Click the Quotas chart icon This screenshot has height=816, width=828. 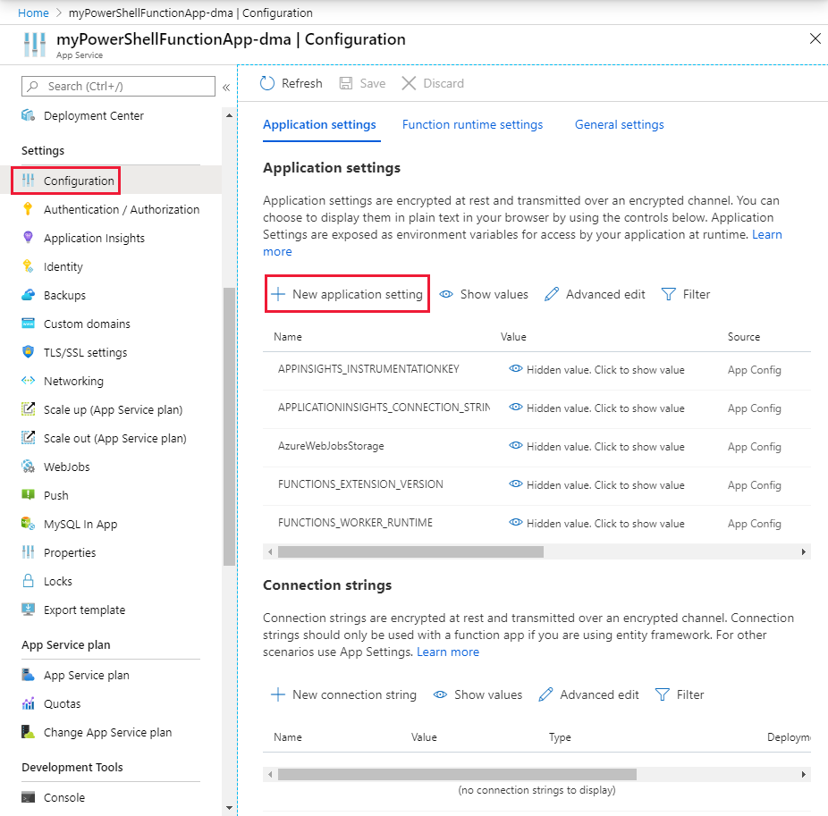(28, 703)
